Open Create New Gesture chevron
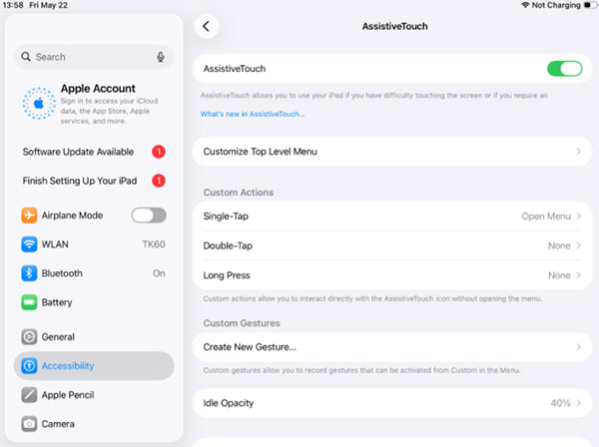 click(578, 347)
